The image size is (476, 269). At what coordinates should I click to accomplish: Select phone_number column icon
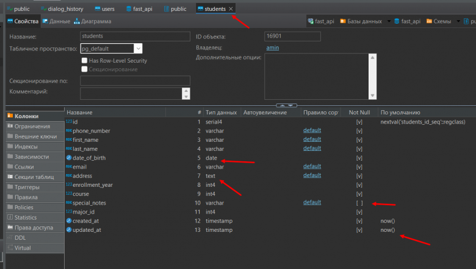point(69,131)
